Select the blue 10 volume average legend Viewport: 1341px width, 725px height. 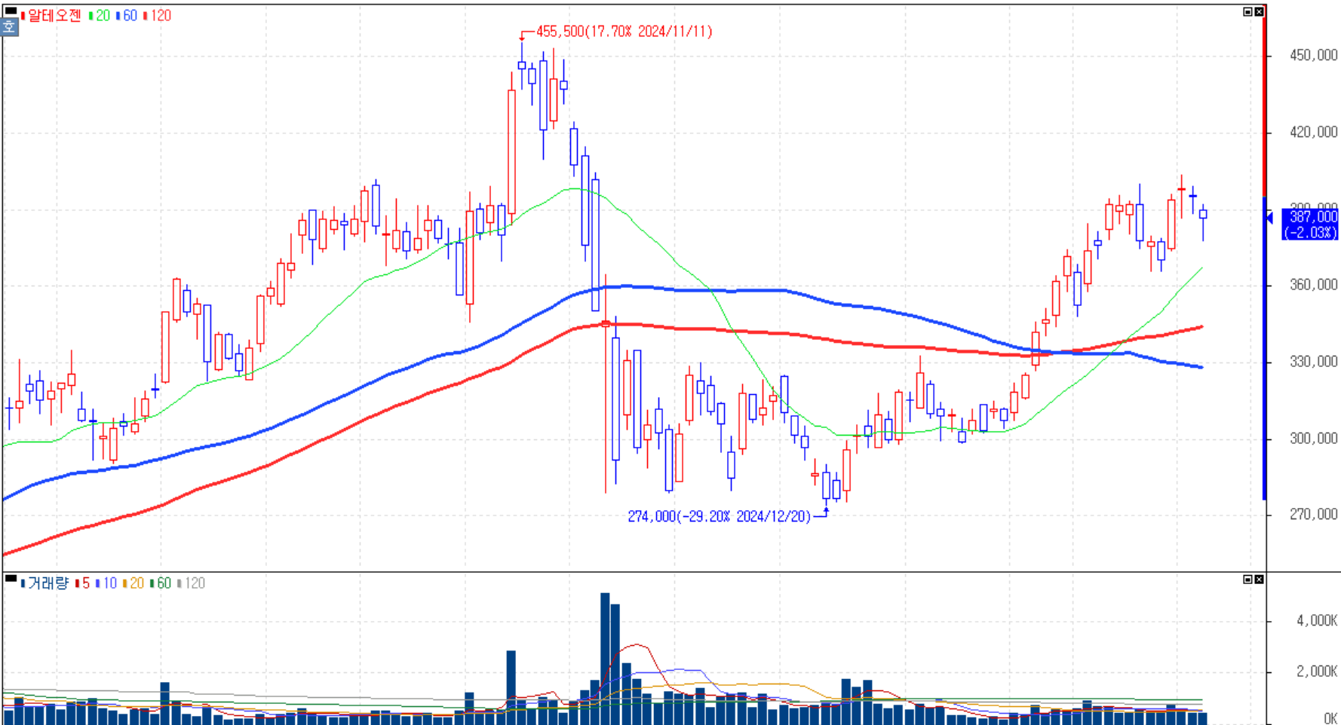(106, 583)
